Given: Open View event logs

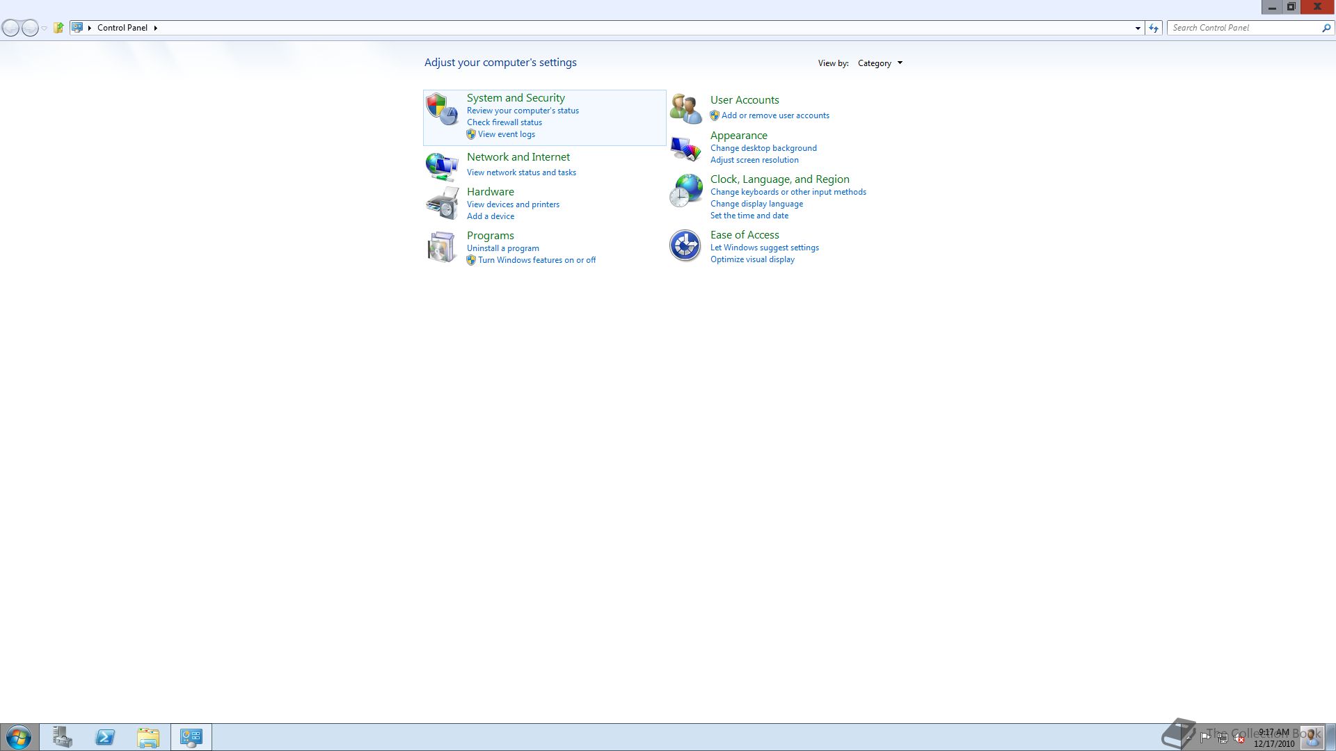Looking at the screenshot, I should coord(507,134).
